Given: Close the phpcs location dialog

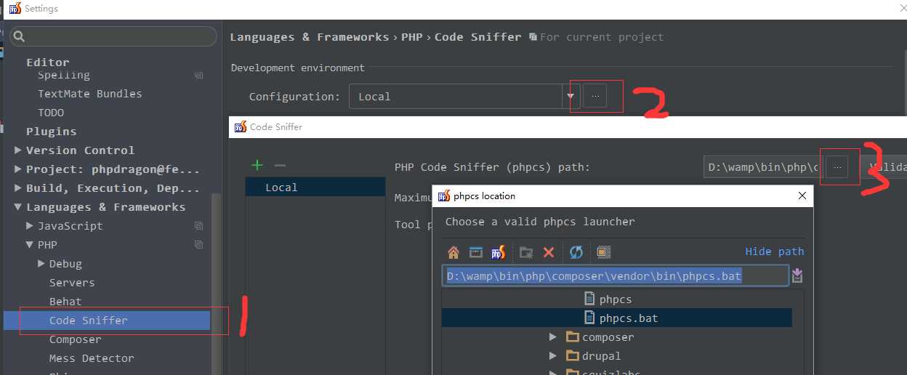Looking at the screenshot, I should pos(802,195).
